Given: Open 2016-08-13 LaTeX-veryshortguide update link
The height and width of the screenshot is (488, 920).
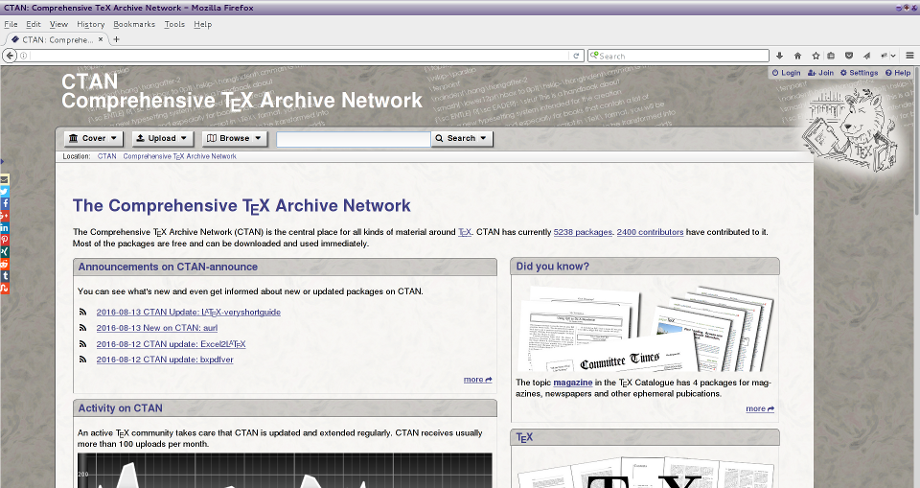Looking at the screenshot, I should [x=189, y=312].
